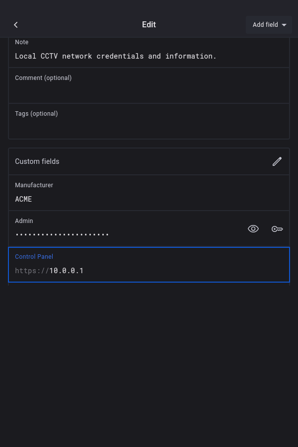Click the https:// prefix in Control Panel
This screenshot has width=298, height=447.
(x=32, y=271)
